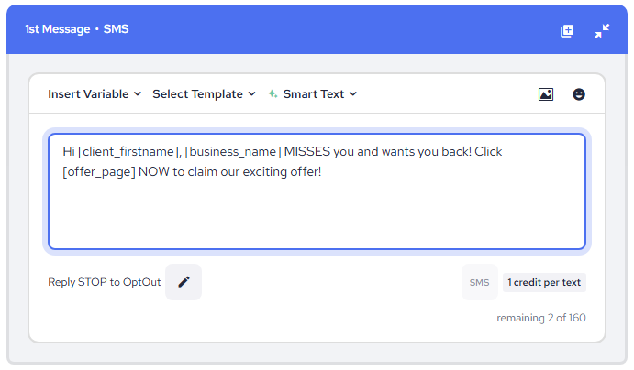Insert an image into the message

(546, 93)
